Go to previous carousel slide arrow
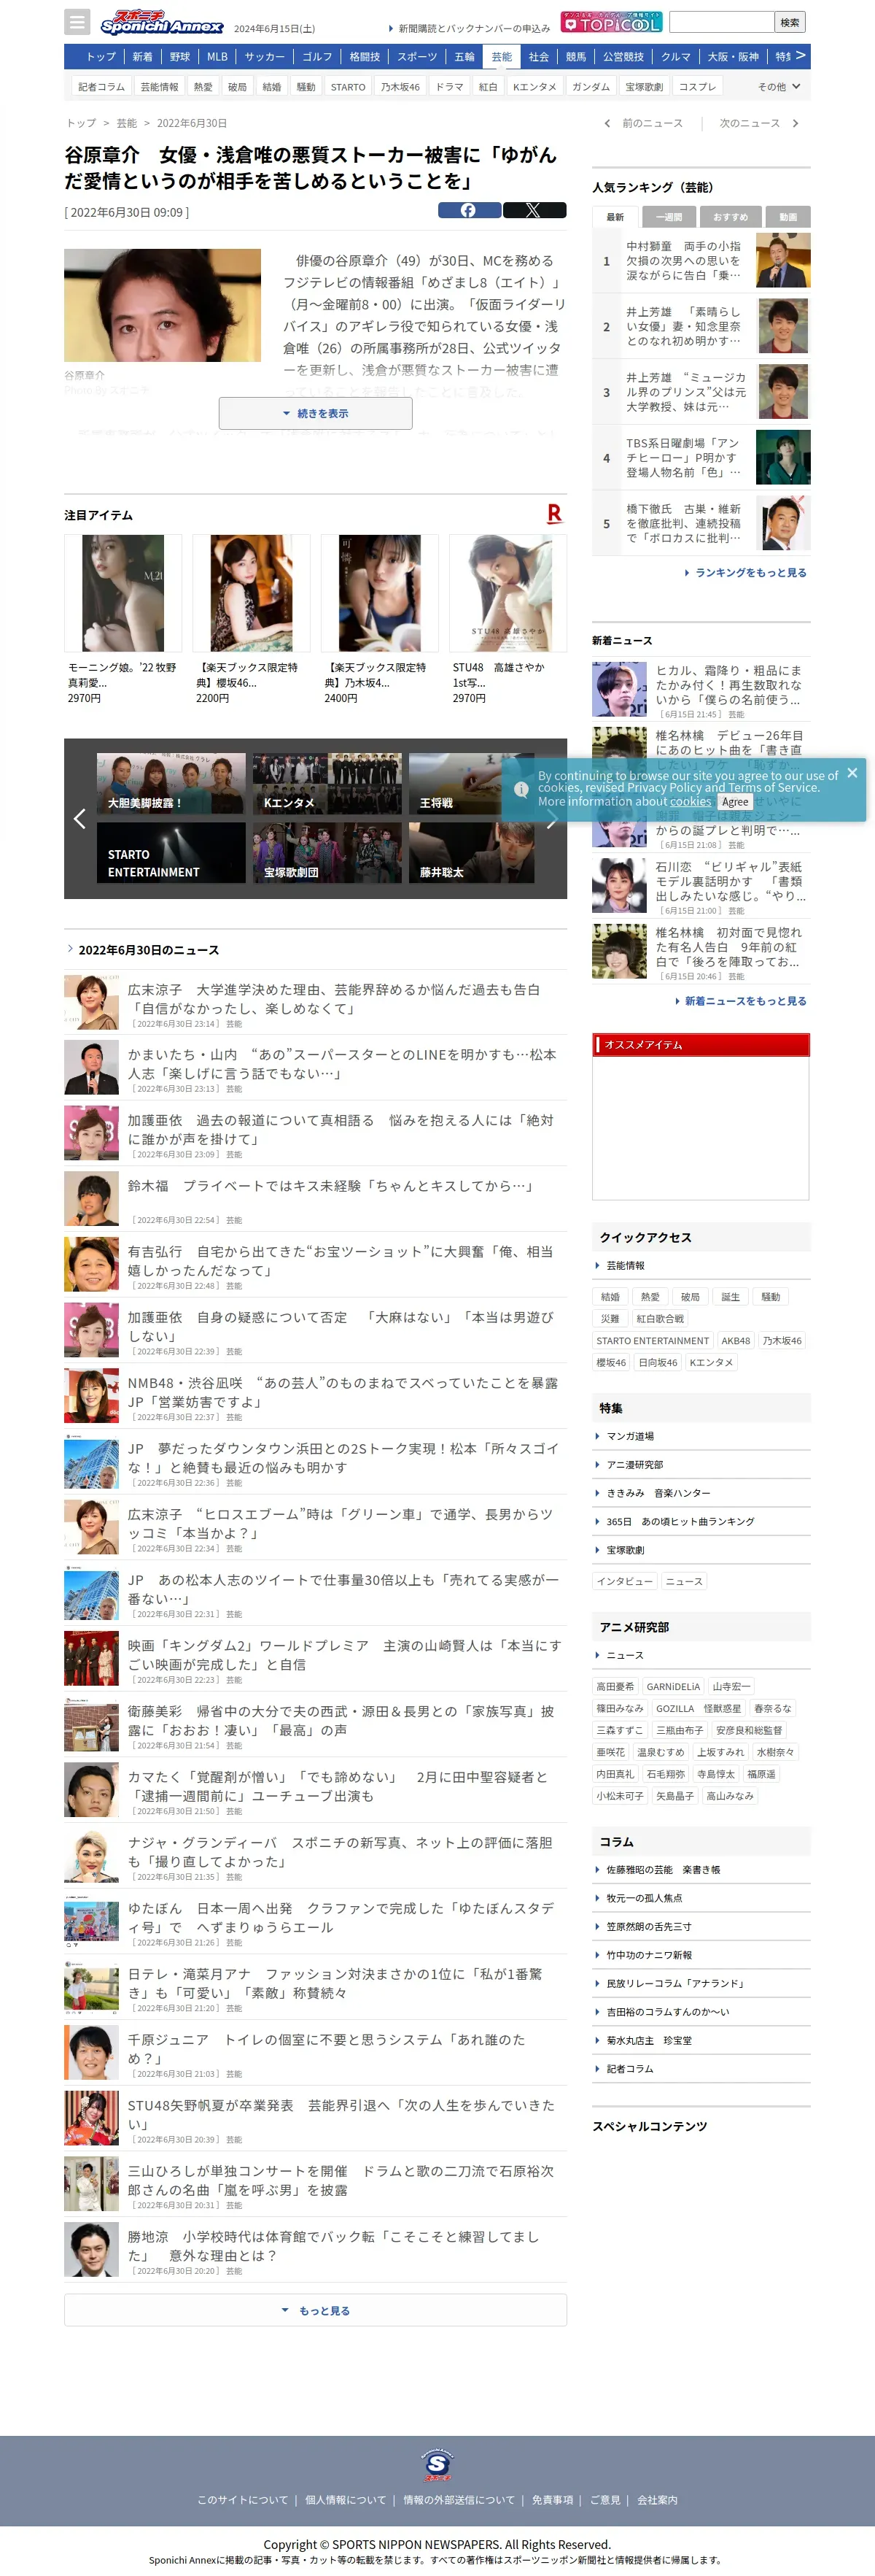Viewport: 875px width, 2576px height. click(x=79, y=818)
